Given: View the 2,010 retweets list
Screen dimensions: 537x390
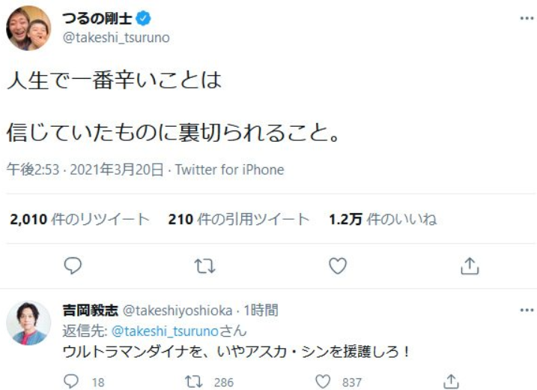Looking at the screenshot, I should [x=80, y=219].
